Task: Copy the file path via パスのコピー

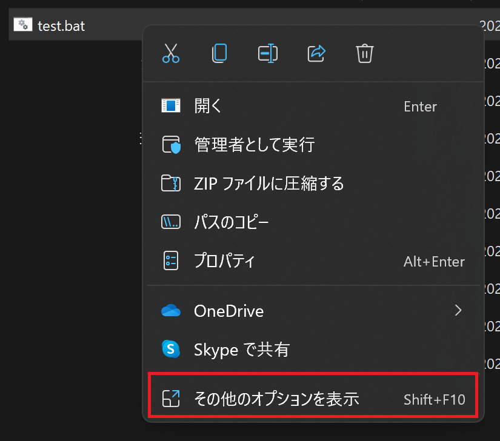Action: 230,222
